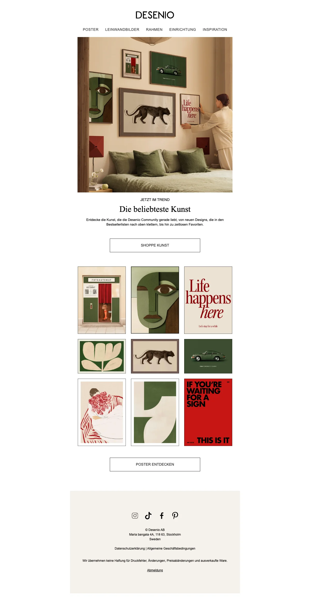Click the SHOPPE KUNST button
Viewport: 310px width, 598px height.
155,245
